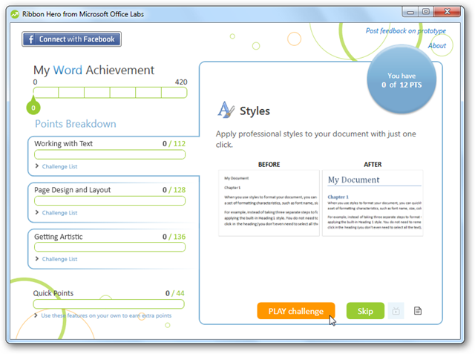Click the 420 maximum points label
The image size is (475, 354).
pos(181,82)
